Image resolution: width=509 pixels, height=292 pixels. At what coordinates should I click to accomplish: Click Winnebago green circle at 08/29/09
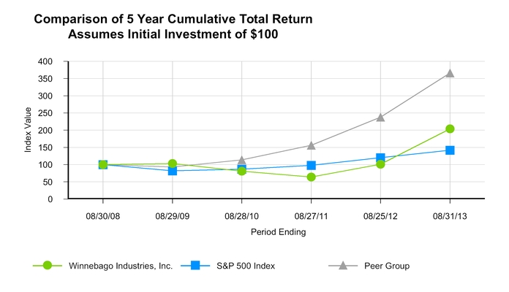(173, 164)
